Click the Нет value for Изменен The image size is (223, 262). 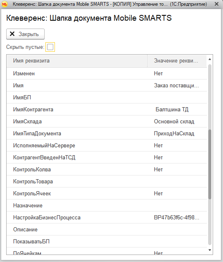pos(158,74)
